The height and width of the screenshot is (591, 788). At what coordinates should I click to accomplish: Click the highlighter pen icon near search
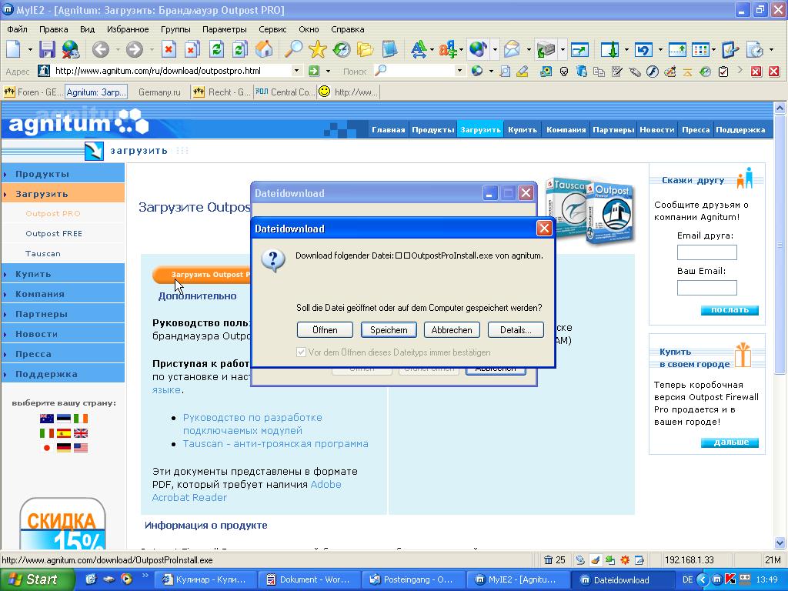click(523, 72)
